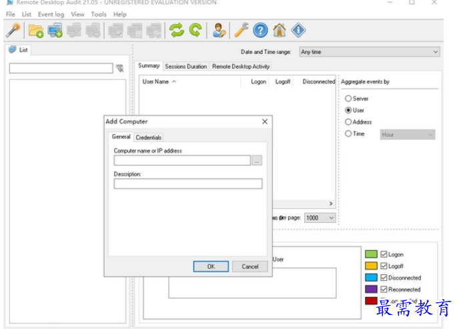
Task: Click the Description input field
Action: pyautogui.click(x=188, y=184)
